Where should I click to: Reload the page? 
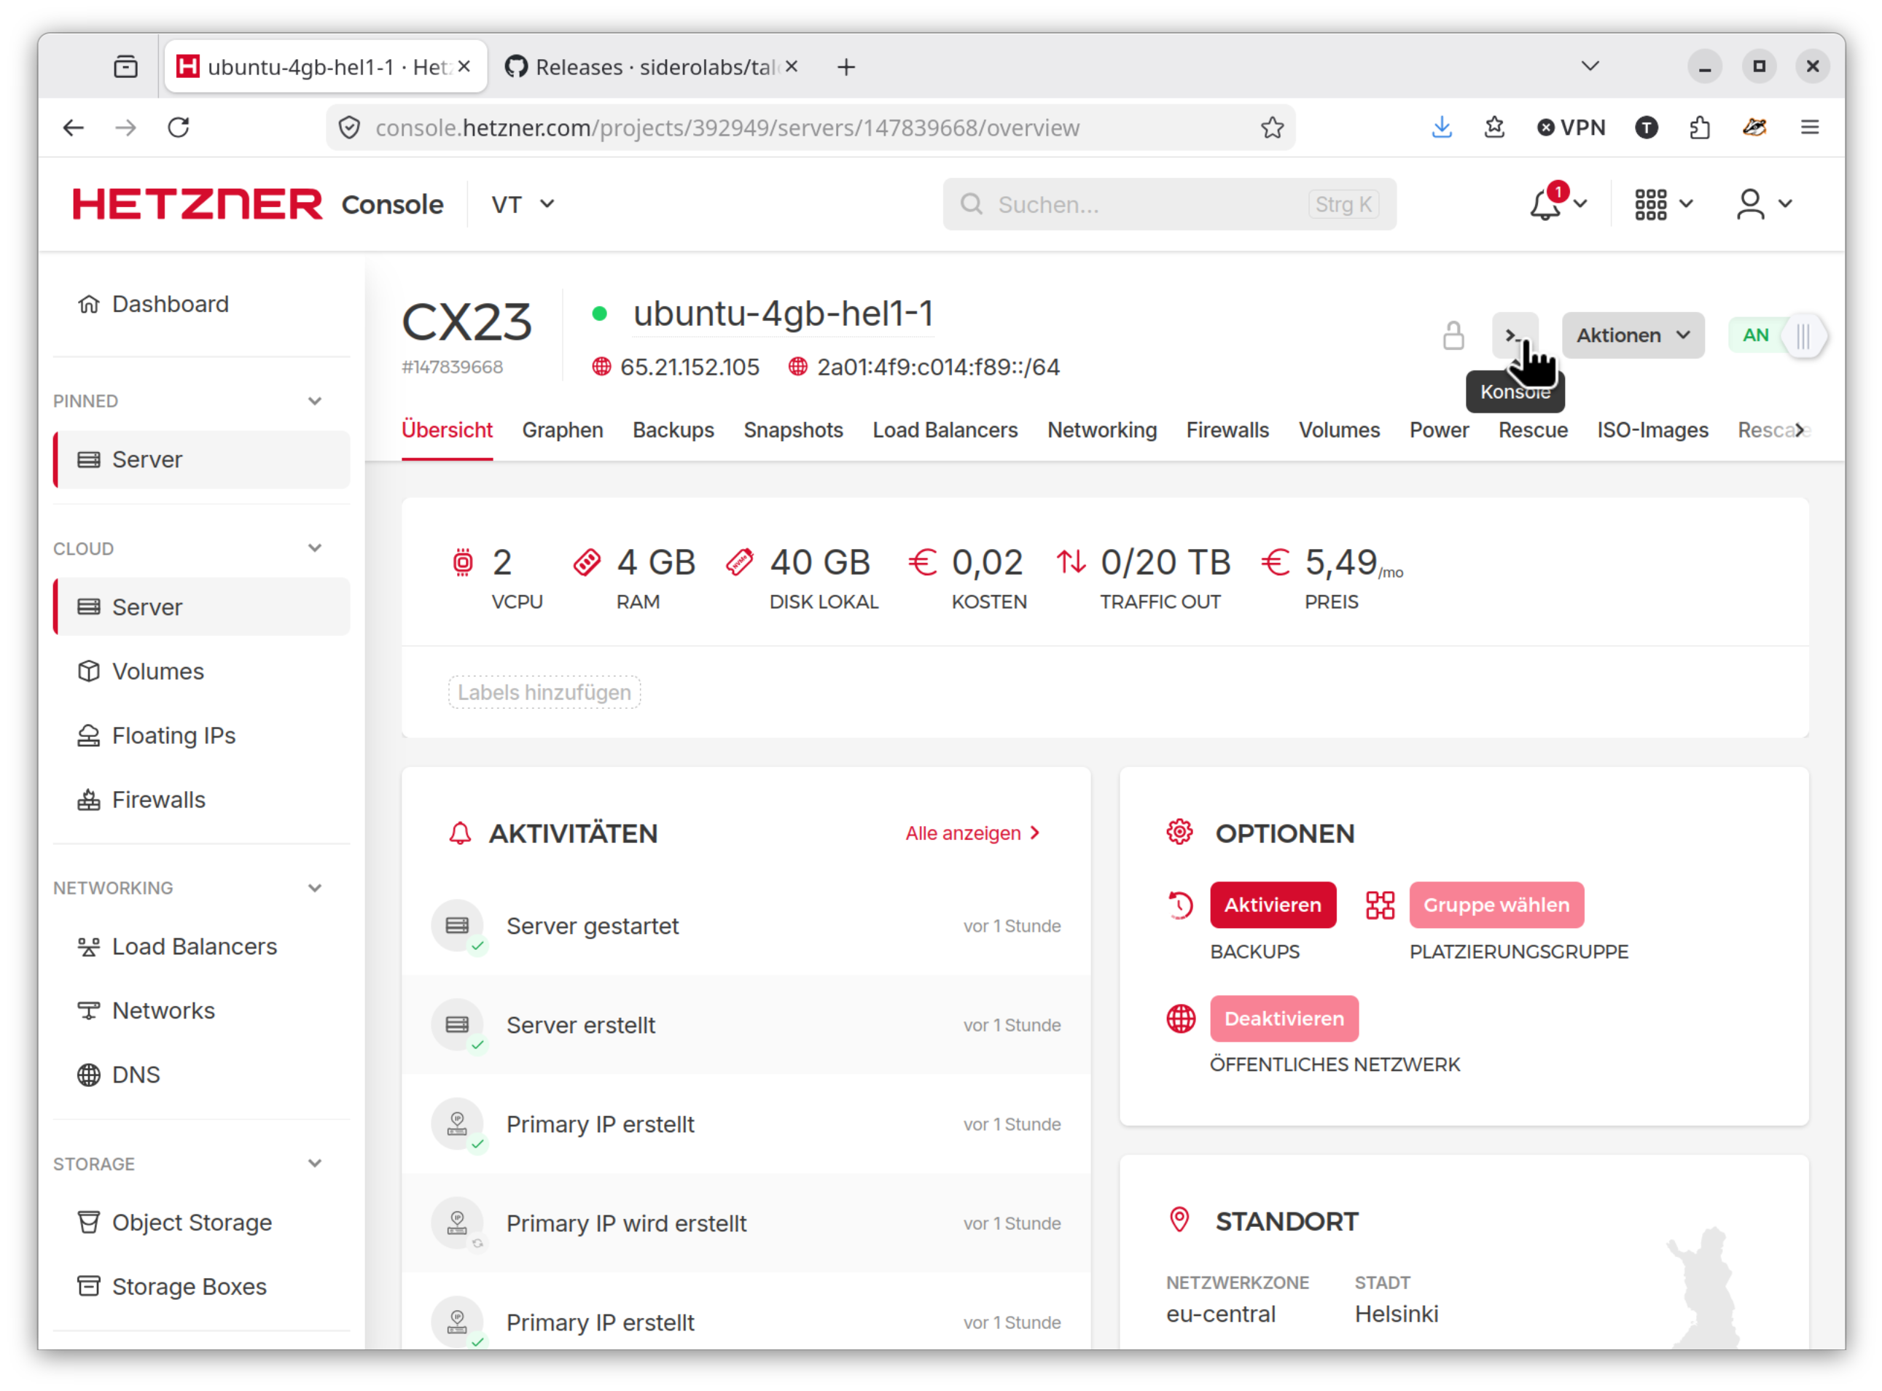(179, 127)
